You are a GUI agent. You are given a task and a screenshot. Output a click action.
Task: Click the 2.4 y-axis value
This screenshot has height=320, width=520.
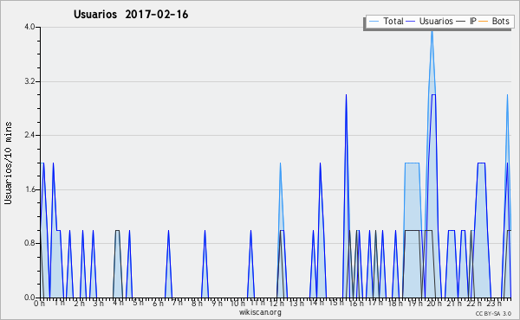pos(29,135)
